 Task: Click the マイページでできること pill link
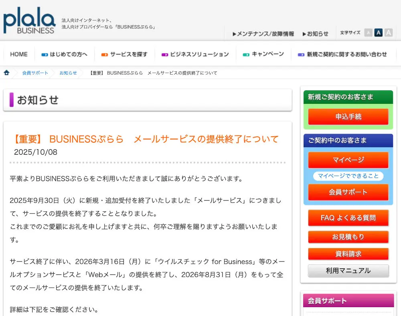(x=348, y=176)
